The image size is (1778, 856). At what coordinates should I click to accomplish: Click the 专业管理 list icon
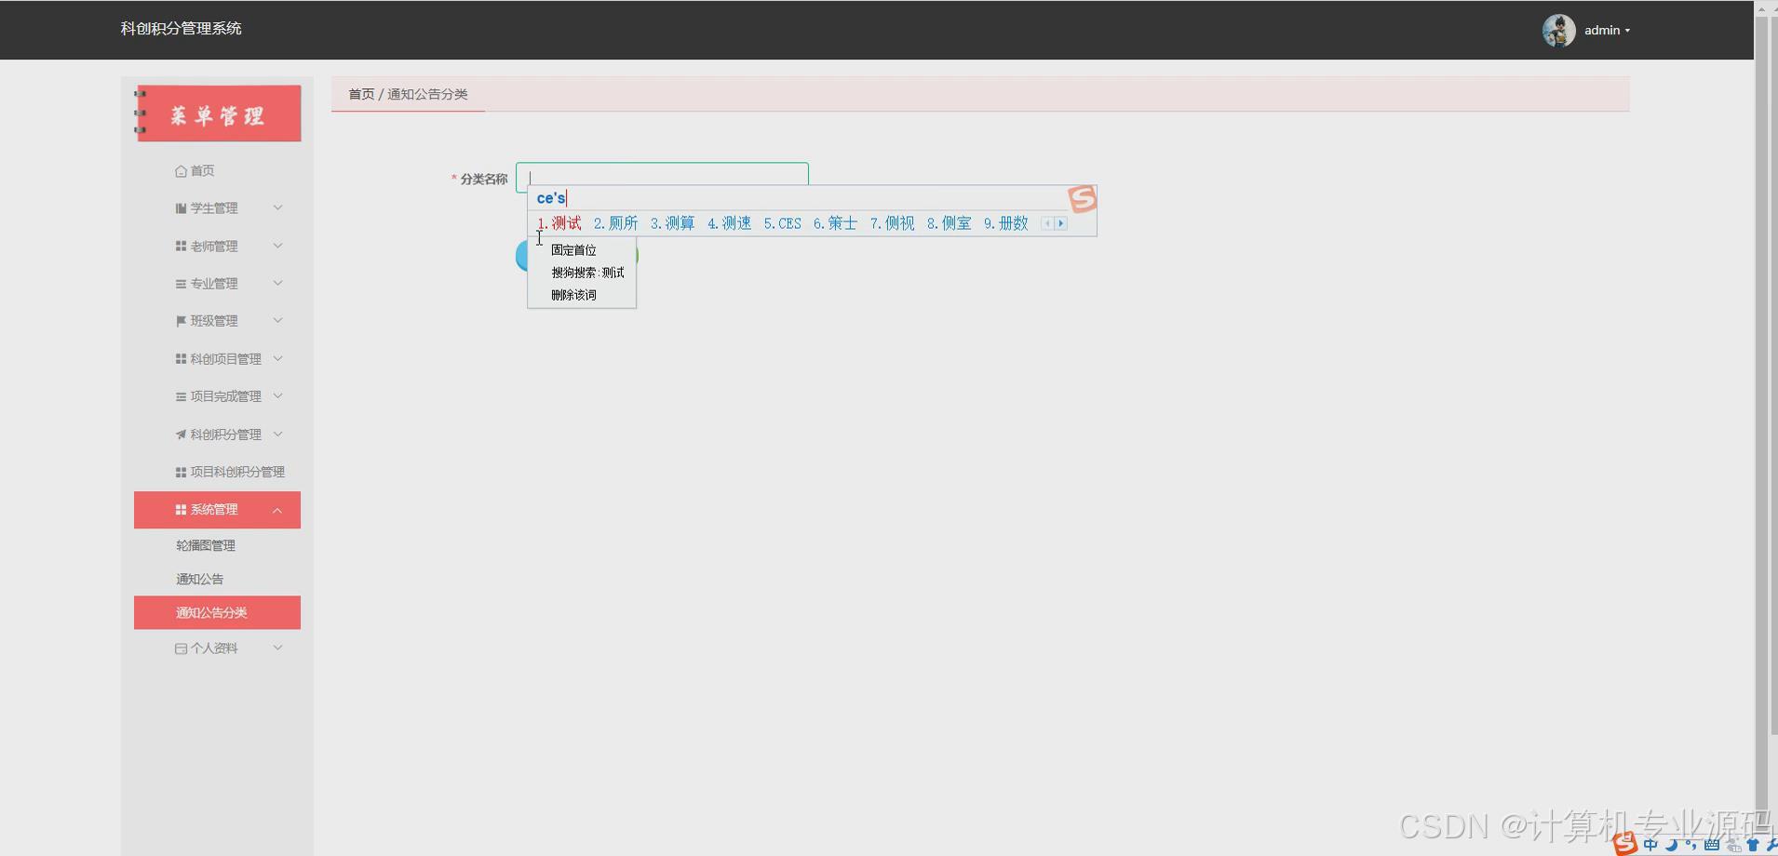pos(181,284)
